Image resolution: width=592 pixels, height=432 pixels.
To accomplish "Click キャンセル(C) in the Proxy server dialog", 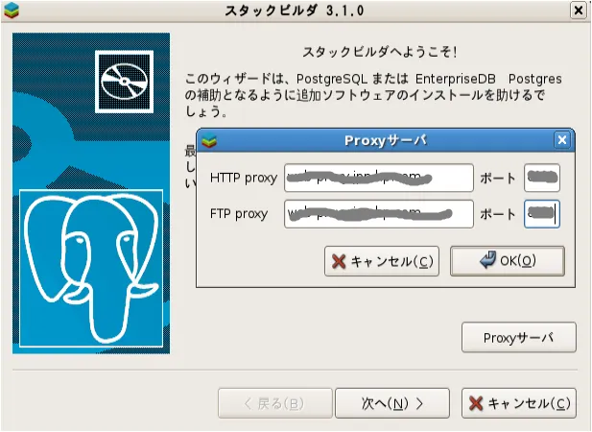I will 382,261.
